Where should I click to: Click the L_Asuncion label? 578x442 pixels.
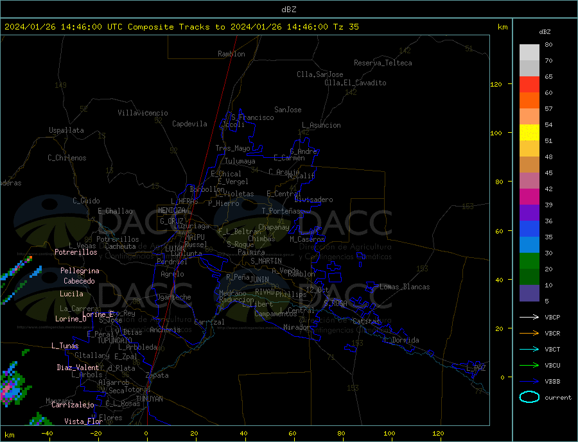tap(321, 125)
